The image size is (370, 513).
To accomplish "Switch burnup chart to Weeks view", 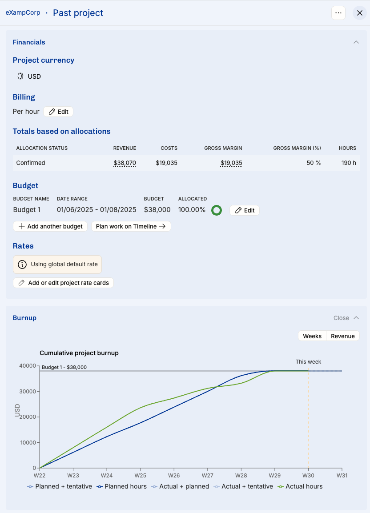I will [312, 336].
